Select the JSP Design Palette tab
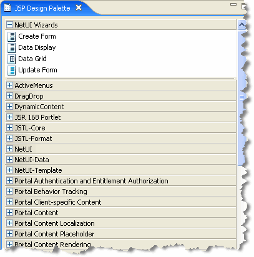This screenshot has width=254, height=257. (42, 8)
